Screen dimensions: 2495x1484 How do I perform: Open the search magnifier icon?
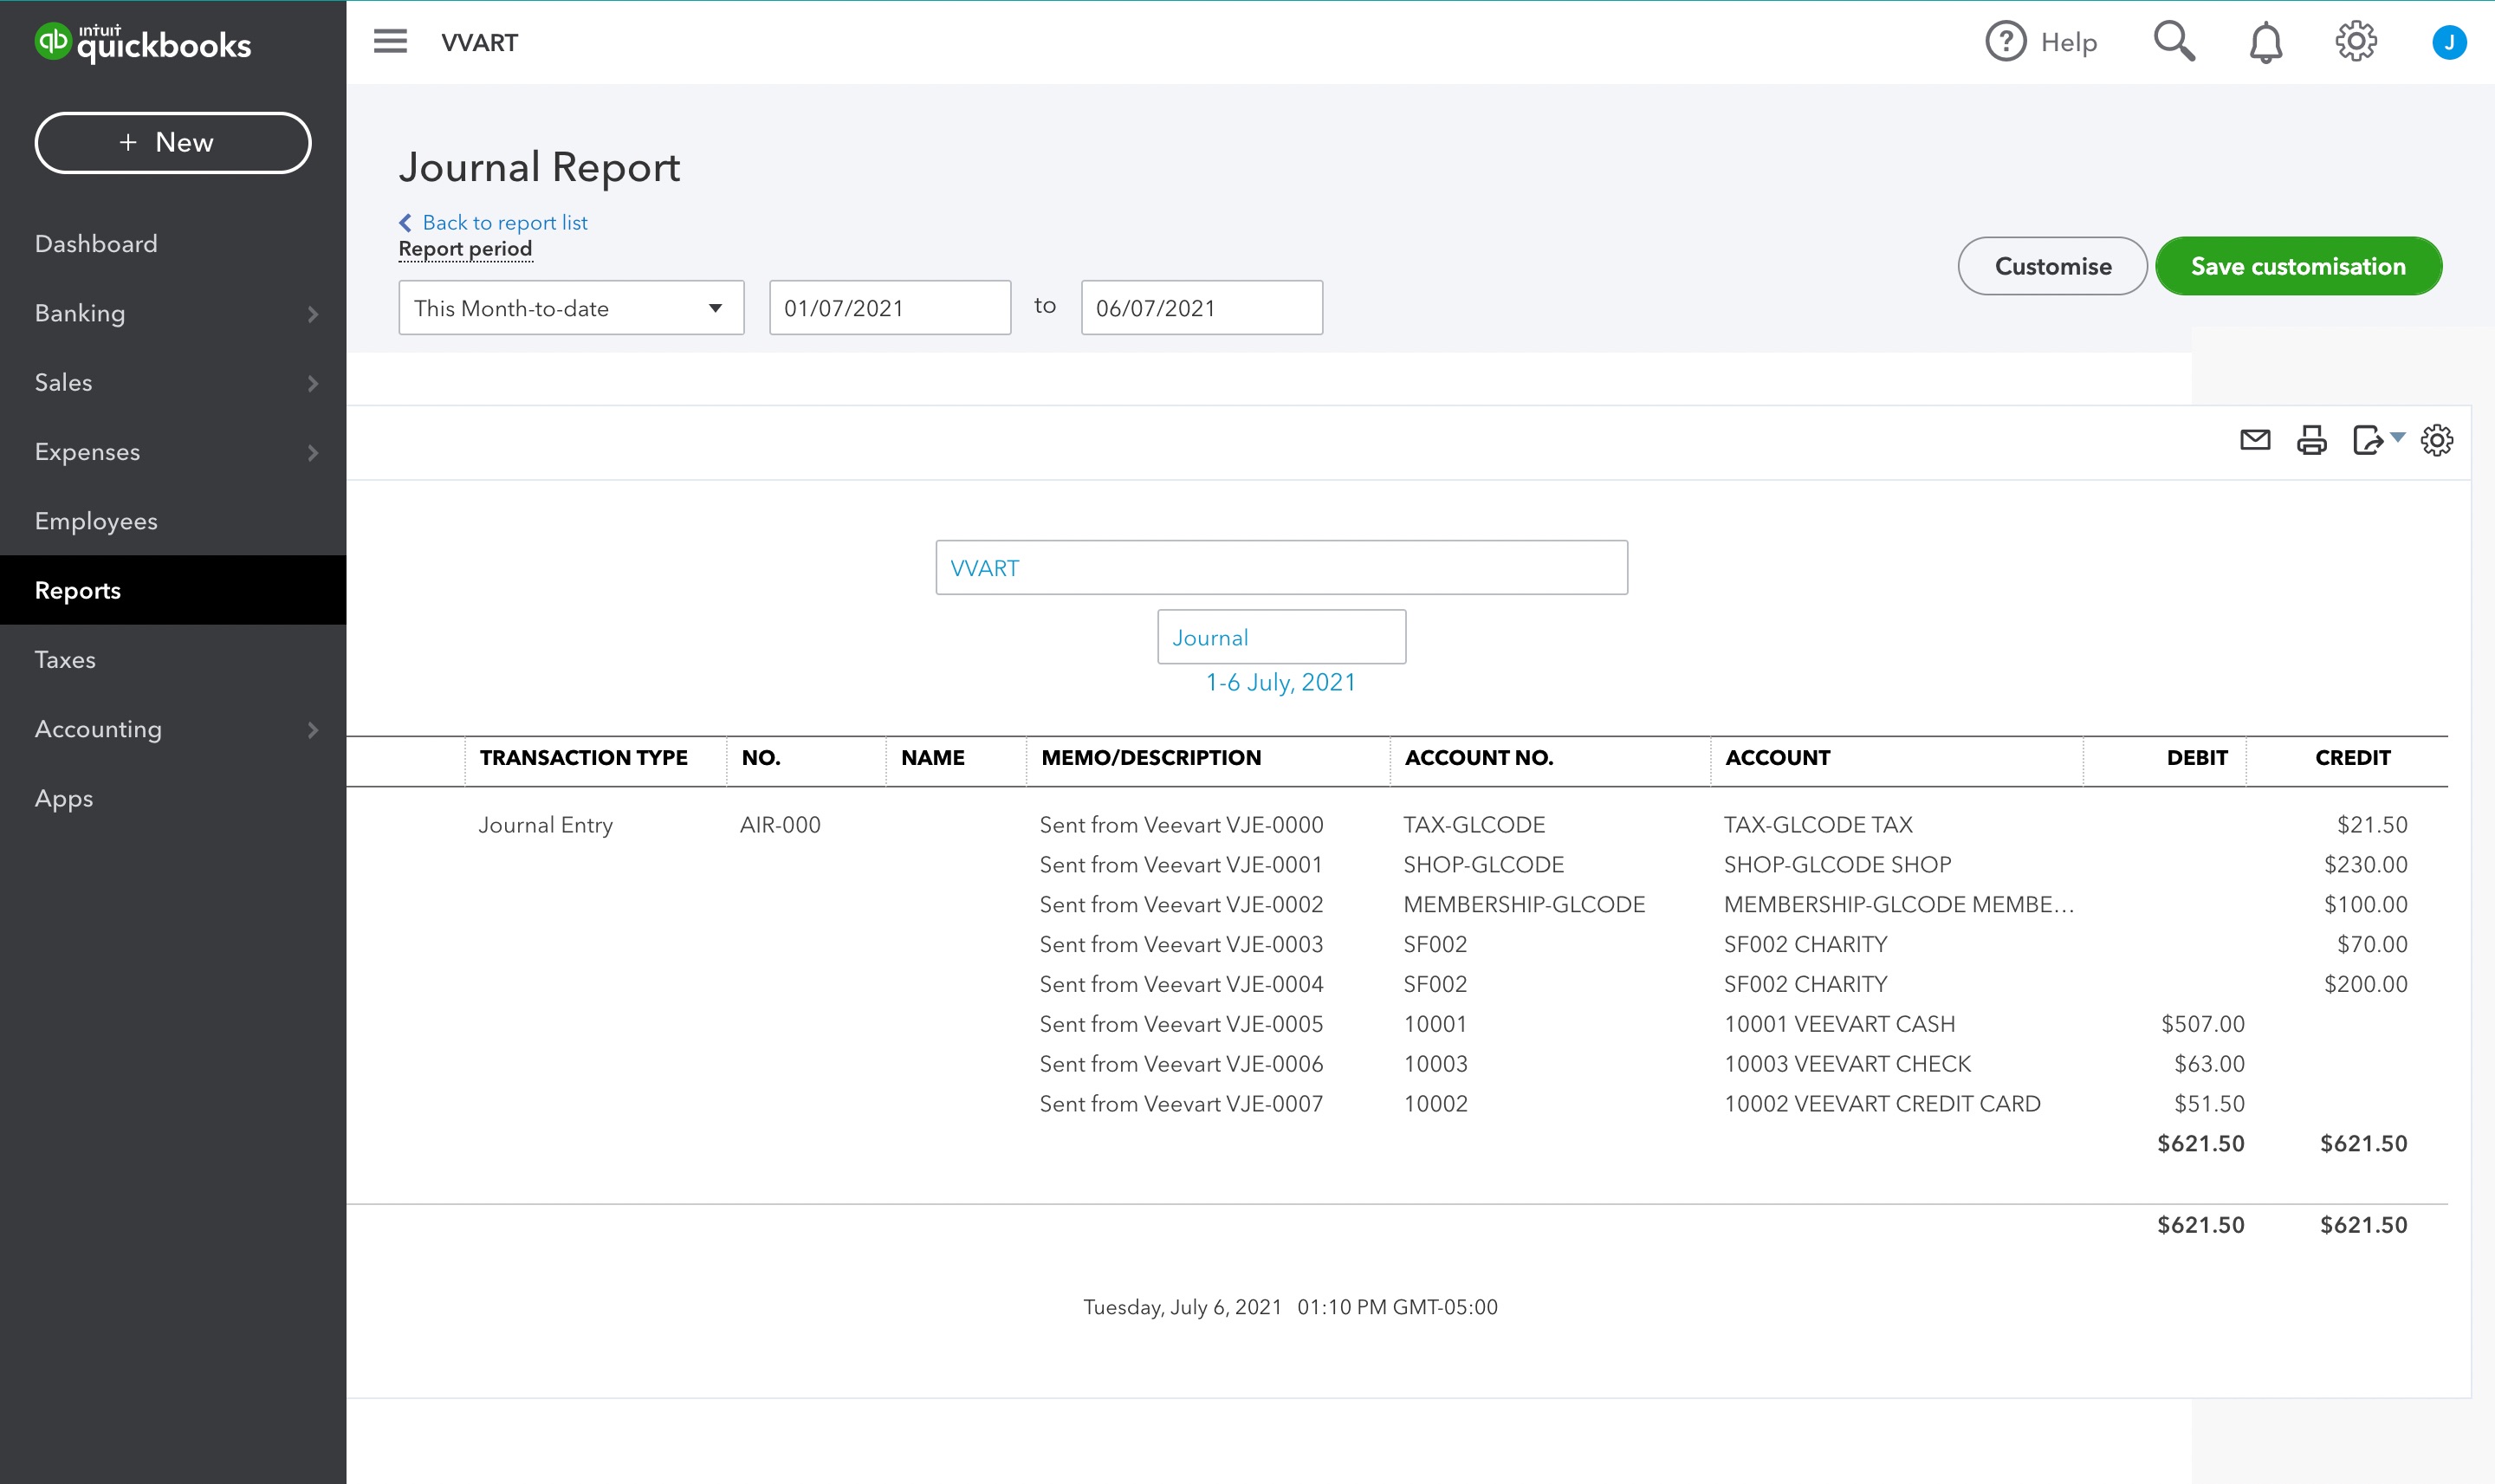[2173, 41]
